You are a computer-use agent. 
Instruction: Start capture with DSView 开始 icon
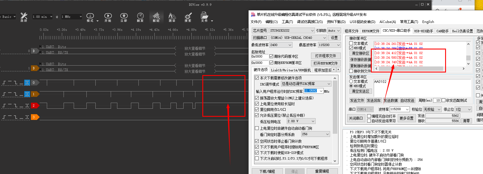tap(108, 17)
